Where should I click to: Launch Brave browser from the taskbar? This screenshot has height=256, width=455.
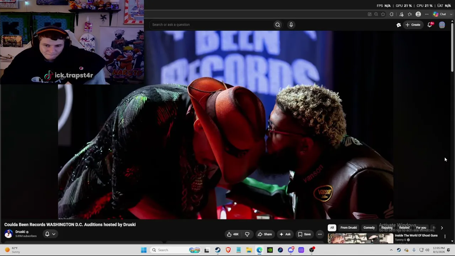pos(228,250)
